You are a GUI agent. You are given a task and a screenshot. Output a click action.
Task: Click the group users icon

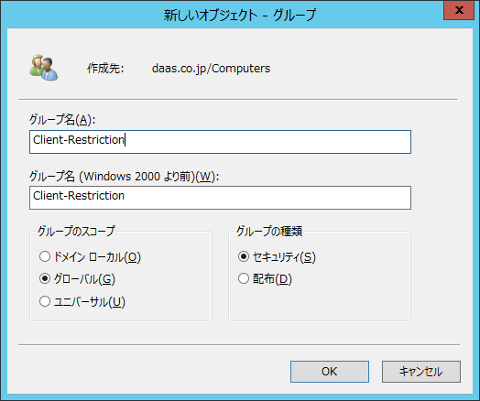[x=44, y=68]
